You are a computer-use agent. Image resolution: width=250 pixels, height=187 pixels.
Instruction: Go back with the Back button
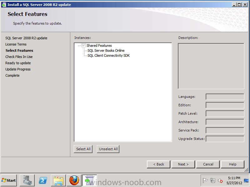(158, 164)
